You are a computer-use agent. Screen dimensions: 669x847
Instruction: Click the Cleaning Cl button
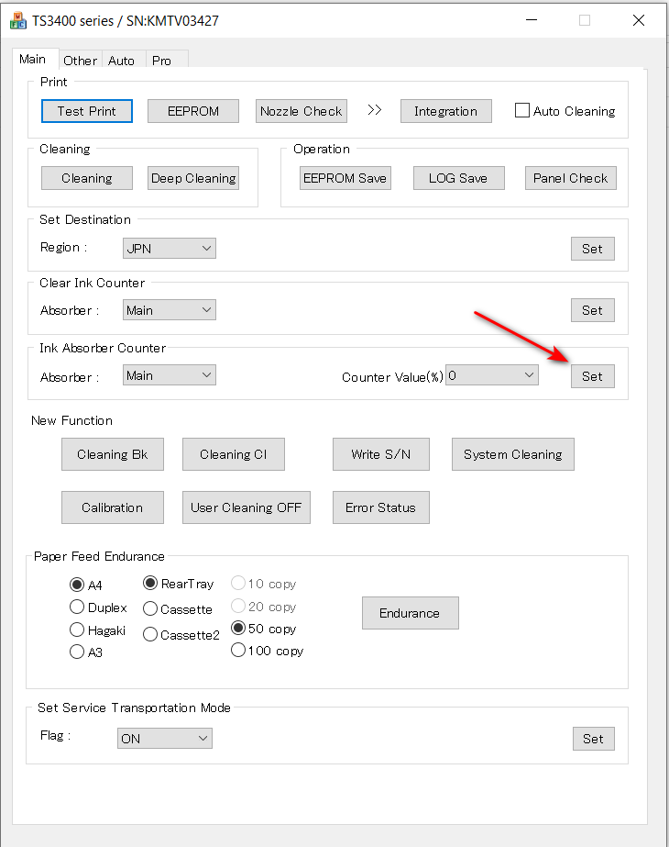tap(234, 454)
